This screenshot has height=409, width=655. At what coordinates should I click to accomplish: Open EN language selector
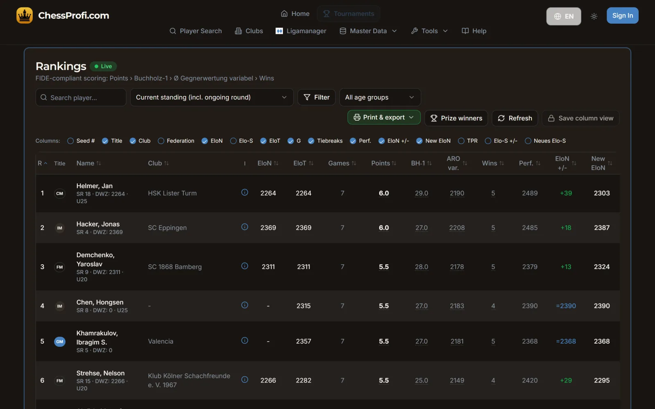click(x=564, y=16)
